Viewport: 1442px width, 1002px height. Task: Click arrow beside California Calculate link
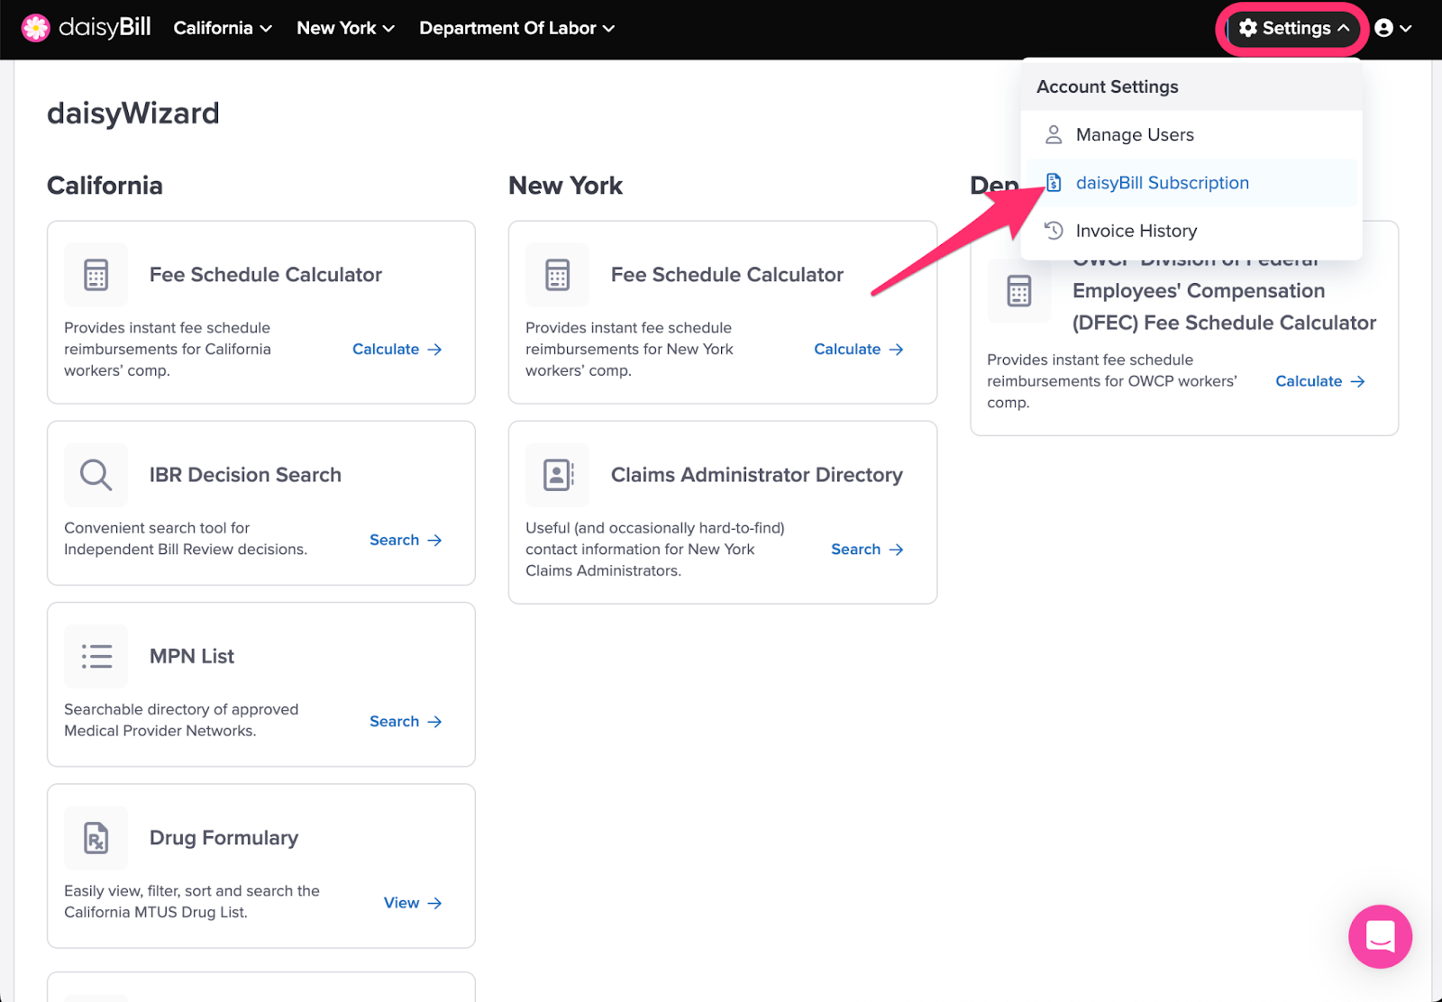(434, 350)
